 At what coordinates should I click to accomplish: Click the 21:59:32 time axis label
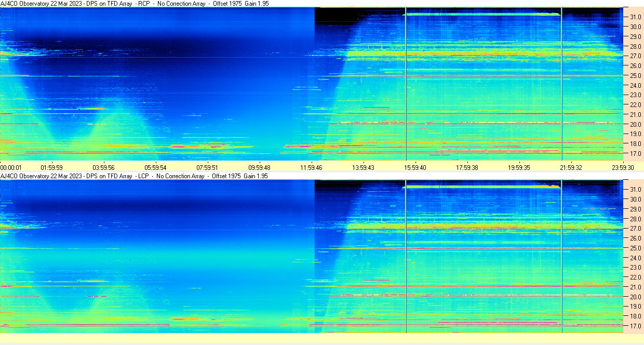coord(571,167)
